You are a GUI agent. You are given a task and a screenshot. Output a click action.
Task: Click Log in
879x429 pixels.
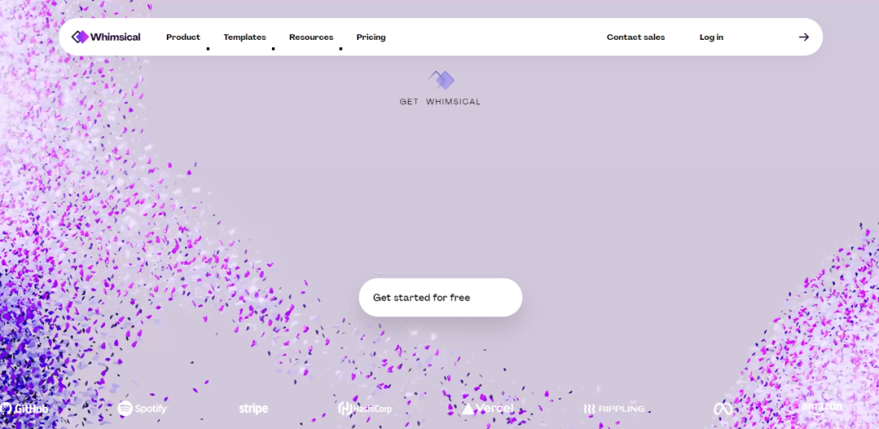click(x=711, y=37)
